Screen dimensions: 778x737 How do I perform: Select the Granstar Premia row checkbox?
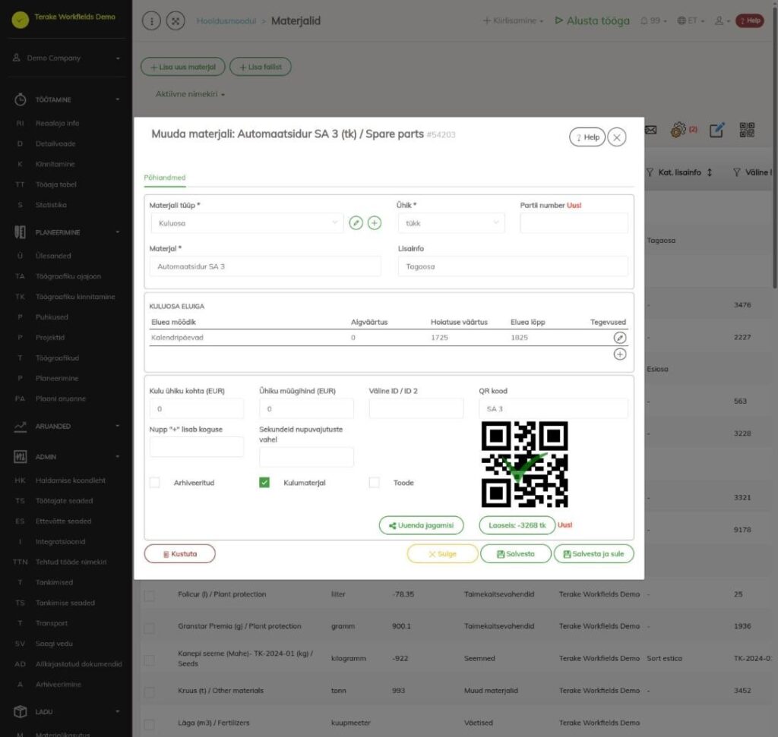tap(149, 628)
